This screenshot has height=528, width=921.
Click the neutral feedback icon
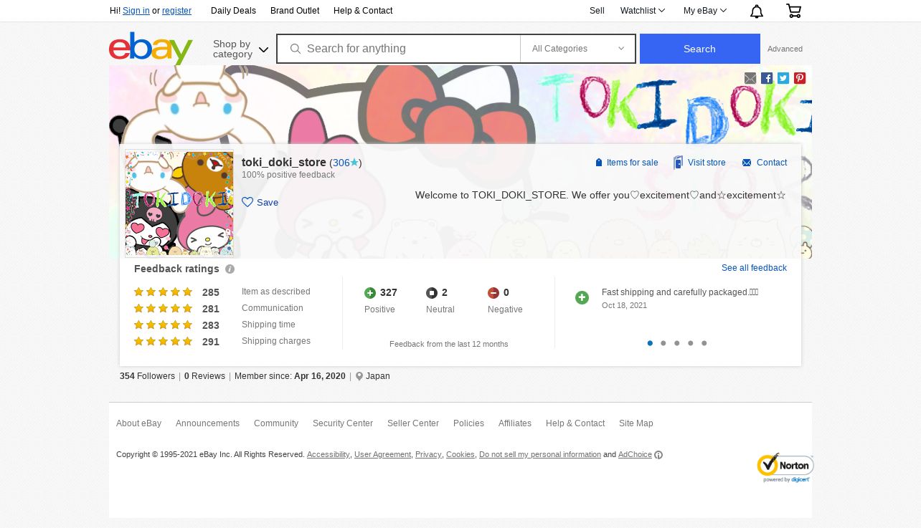pos(432,293)
